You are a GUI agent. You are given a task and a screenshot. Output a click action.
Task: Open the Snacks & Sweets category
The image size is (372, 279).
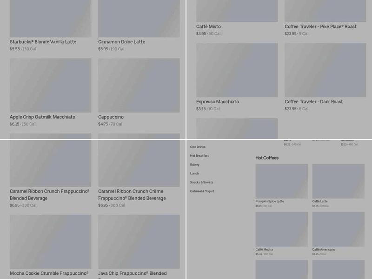pos(201,182)
